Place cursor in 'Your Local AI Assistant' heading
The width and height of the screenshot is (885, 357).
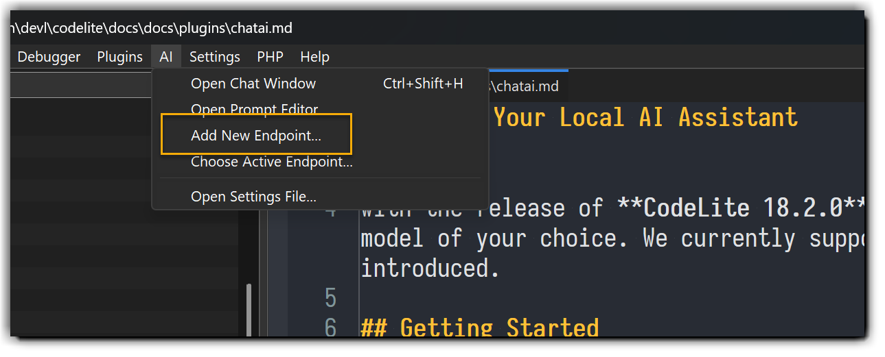pos(645,117)
